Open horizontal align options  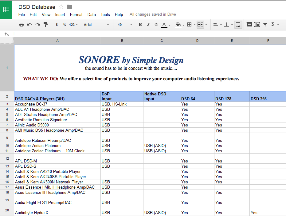click(x=216, y=25)
